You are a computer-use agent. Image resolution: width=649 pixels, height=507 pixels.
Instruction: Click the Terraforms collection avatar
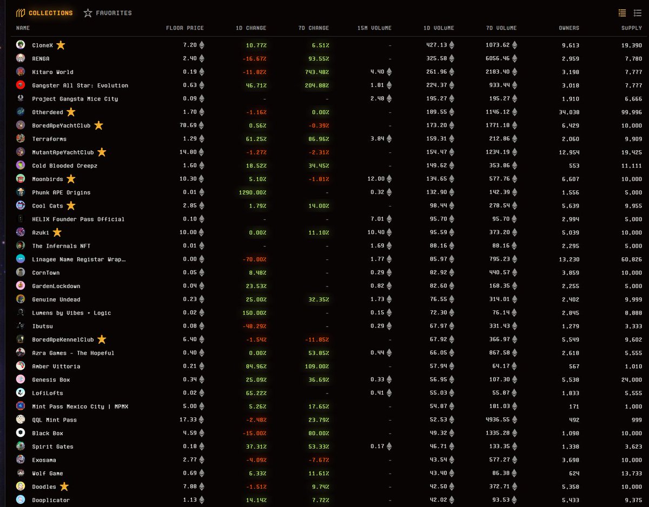point(21,138)
